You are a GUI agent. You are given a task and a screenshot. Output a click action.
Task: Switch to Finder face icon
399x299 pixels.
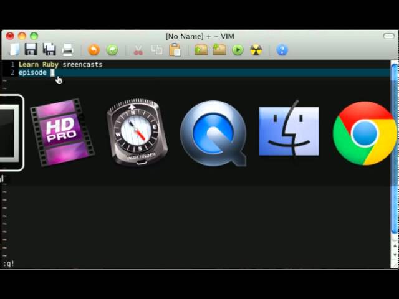289,129
